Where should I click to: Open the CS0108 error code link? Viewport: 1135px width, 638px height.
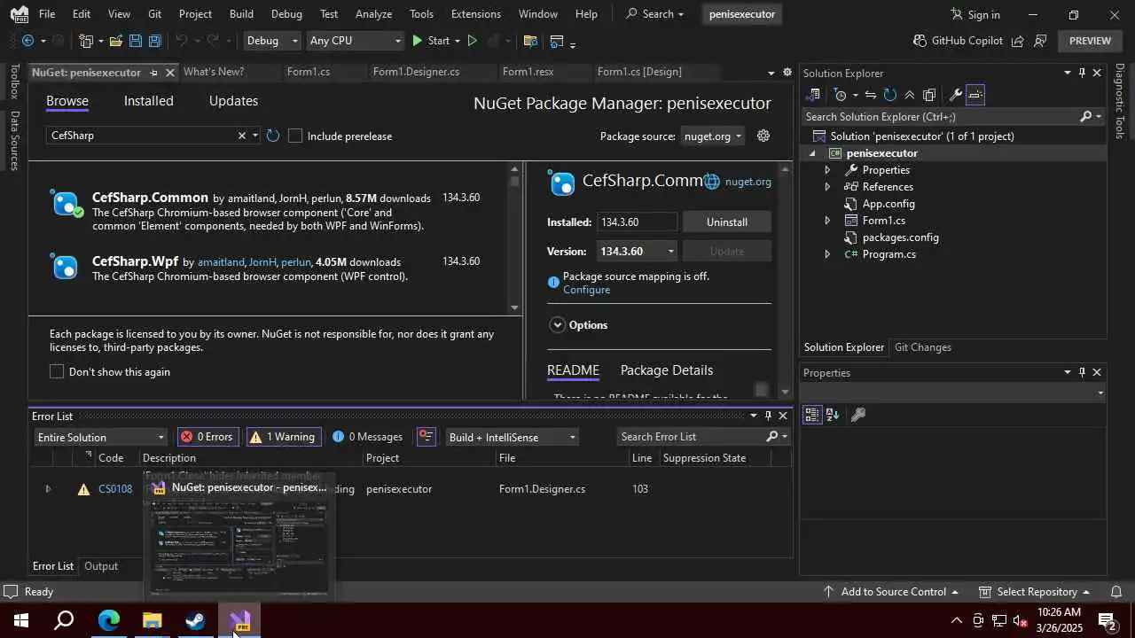click(x=115, y=489)
